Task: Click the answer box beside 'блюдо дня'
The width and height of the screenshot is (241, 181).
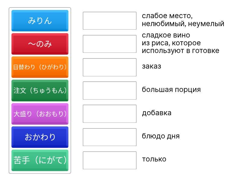Action: click(110, 137)
